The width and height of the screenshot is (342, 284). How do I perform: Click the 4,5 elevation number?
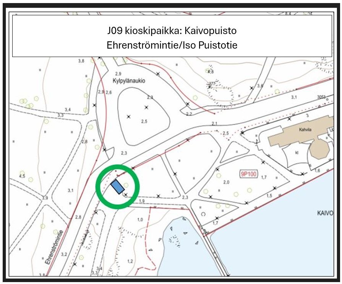22,176
